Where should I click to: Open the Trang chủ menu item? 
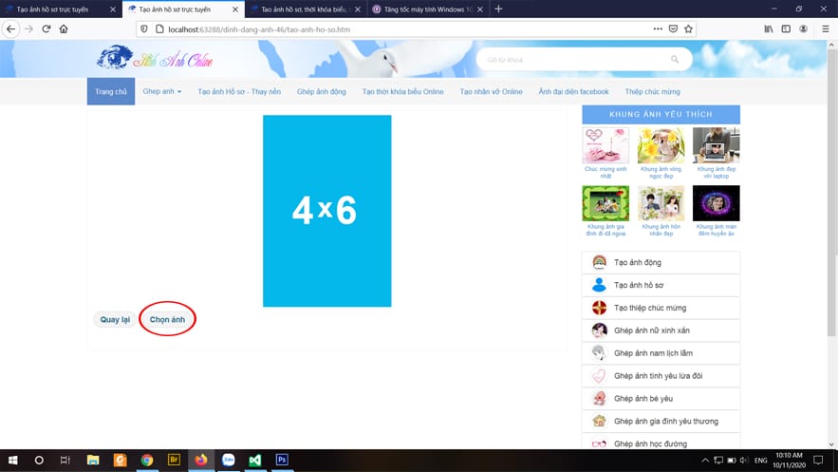point(110,92)
